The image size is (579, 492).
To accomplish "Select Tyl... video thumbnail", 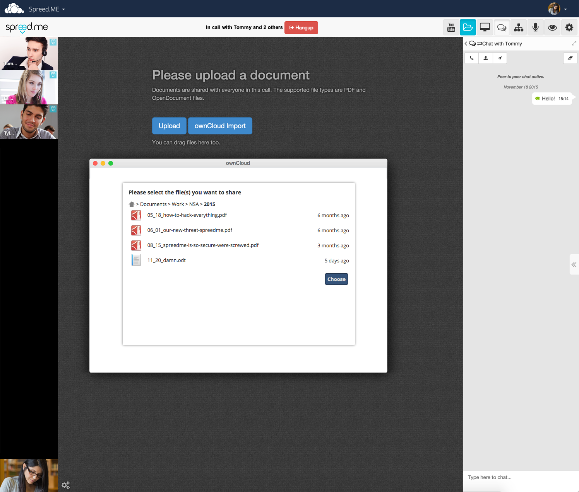I will click(x=29, y=121).
